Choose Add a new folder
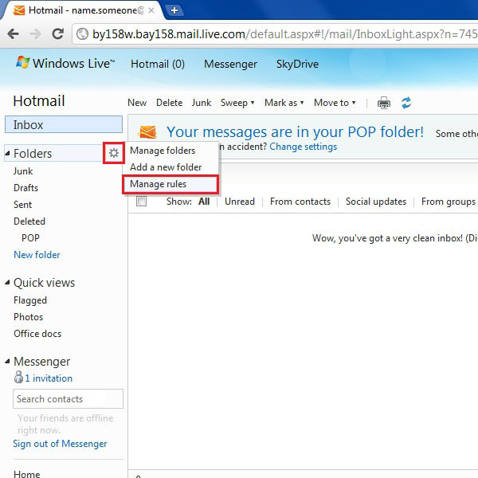Image resolution: width=478 pixels, height=478 pixels. [170, 167]
